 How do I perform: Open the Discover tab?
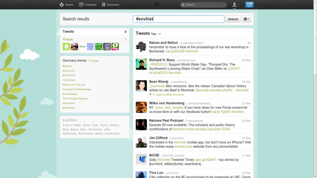pos(111,4)
